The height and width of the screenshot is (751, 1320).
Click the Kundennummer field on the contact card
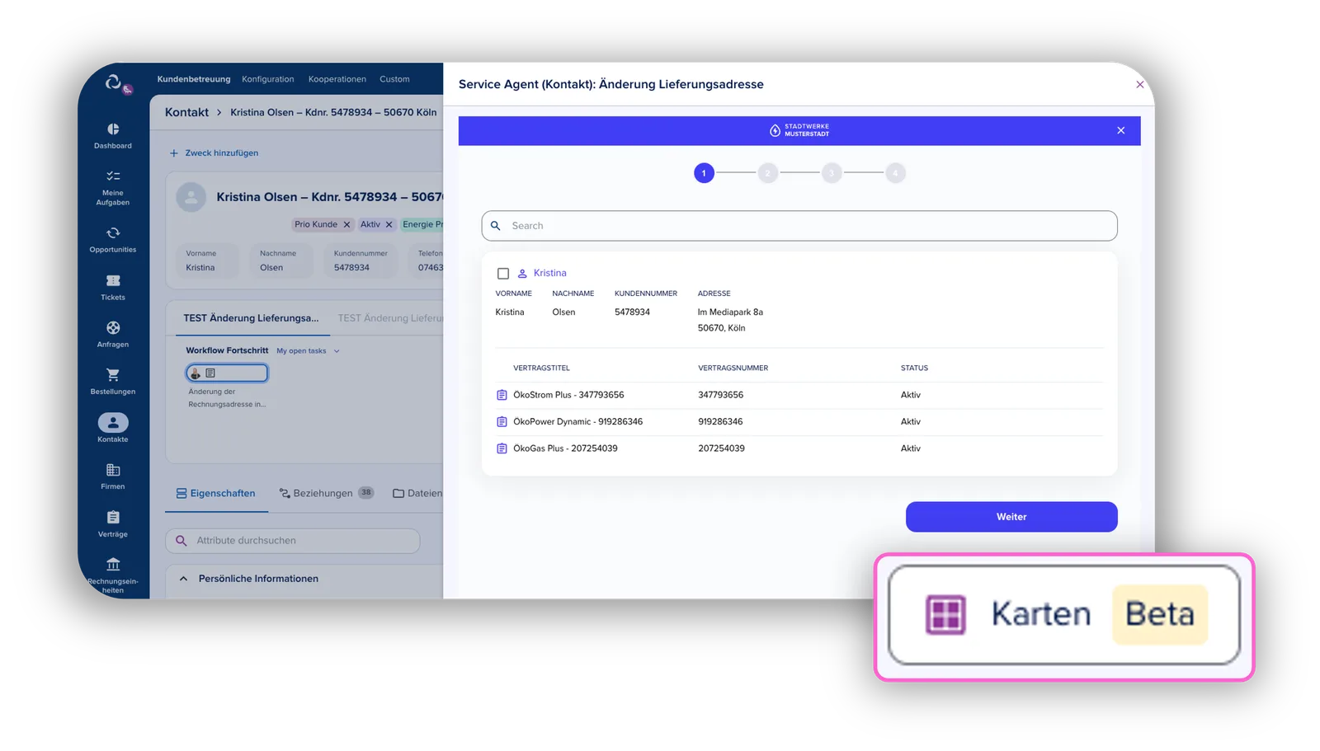click(361, 261)
